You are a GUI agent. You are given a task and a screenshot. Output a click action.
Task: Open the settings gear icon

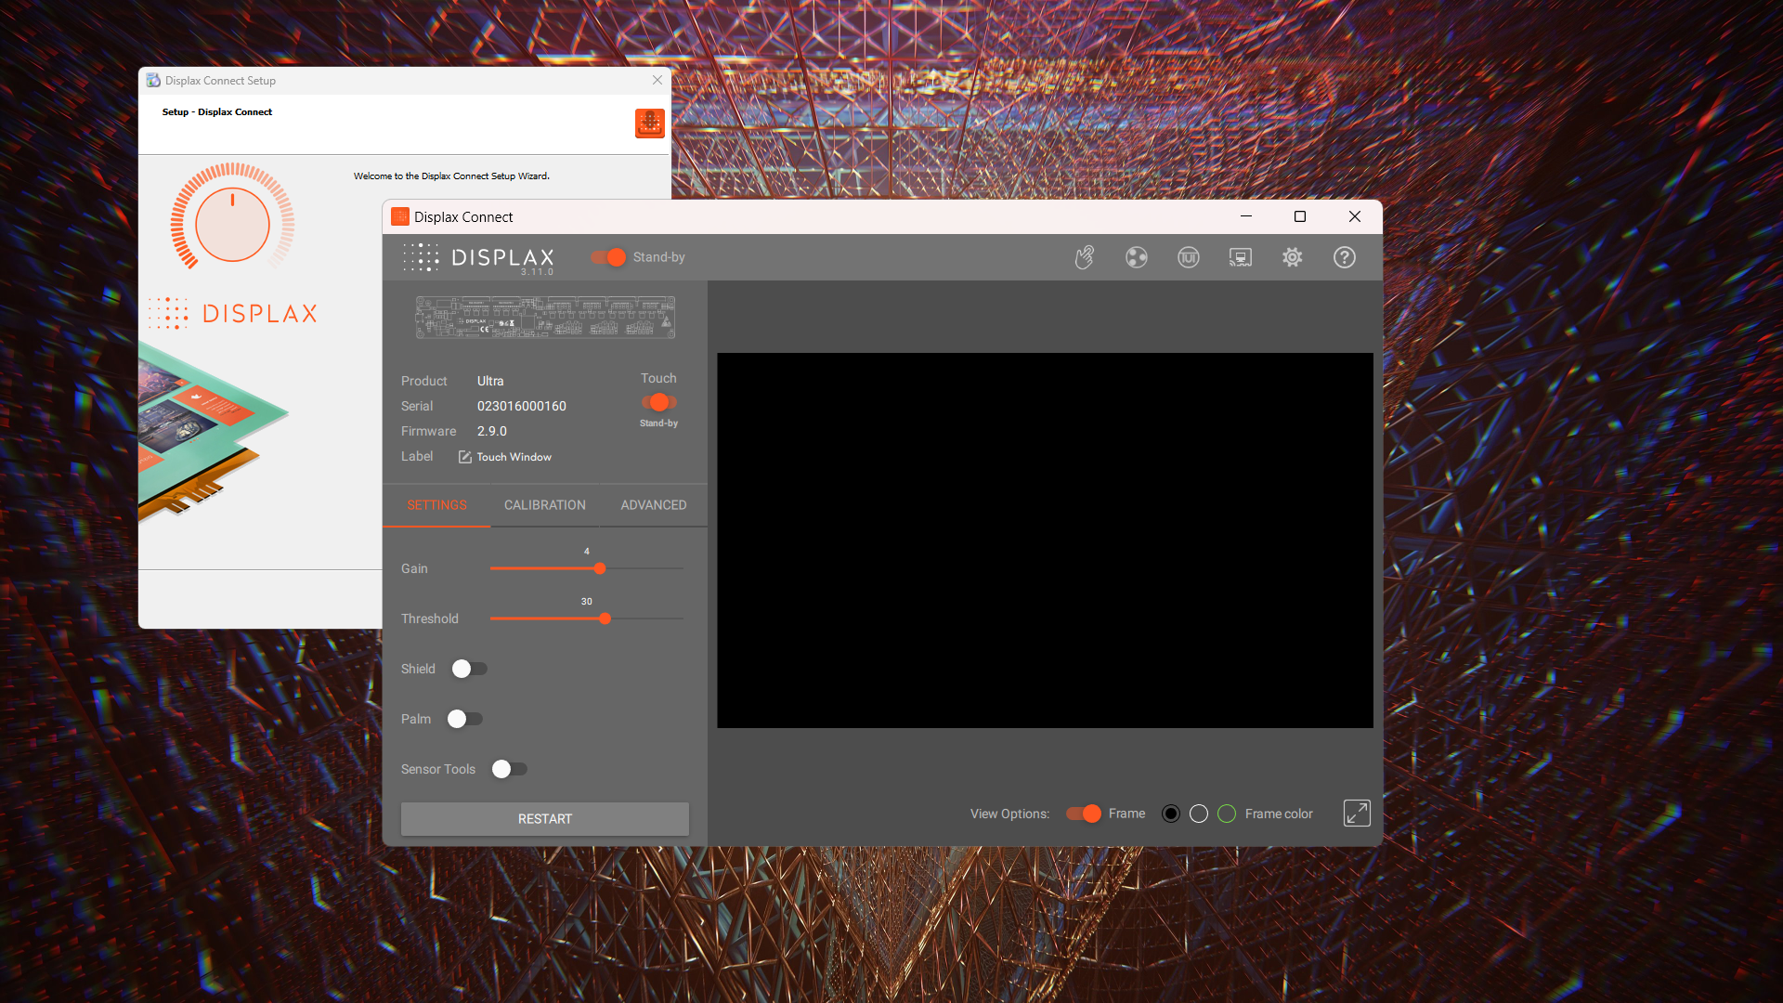[x=1292, y=257]
